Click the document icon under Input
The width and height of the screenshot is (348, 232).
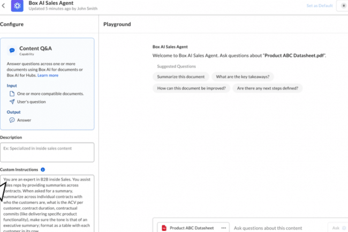12,94
